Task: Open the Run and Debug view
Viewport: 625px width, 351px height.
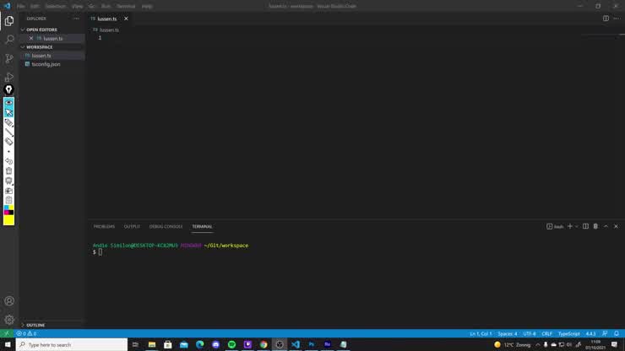Action: click(9, 77)
